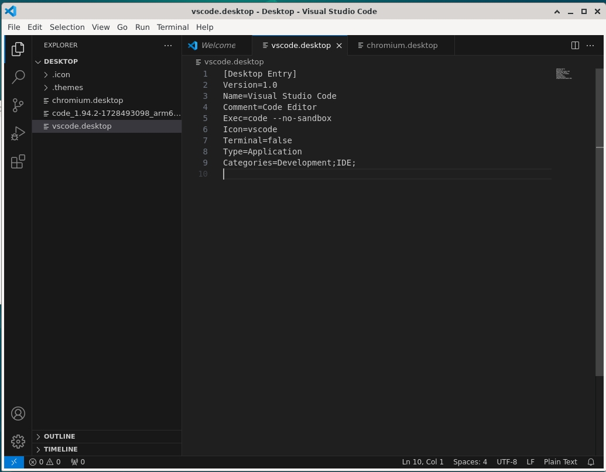606x472 pixels.
Task: Click the line 'Icon=vscode'
Action: coord(250,129)
